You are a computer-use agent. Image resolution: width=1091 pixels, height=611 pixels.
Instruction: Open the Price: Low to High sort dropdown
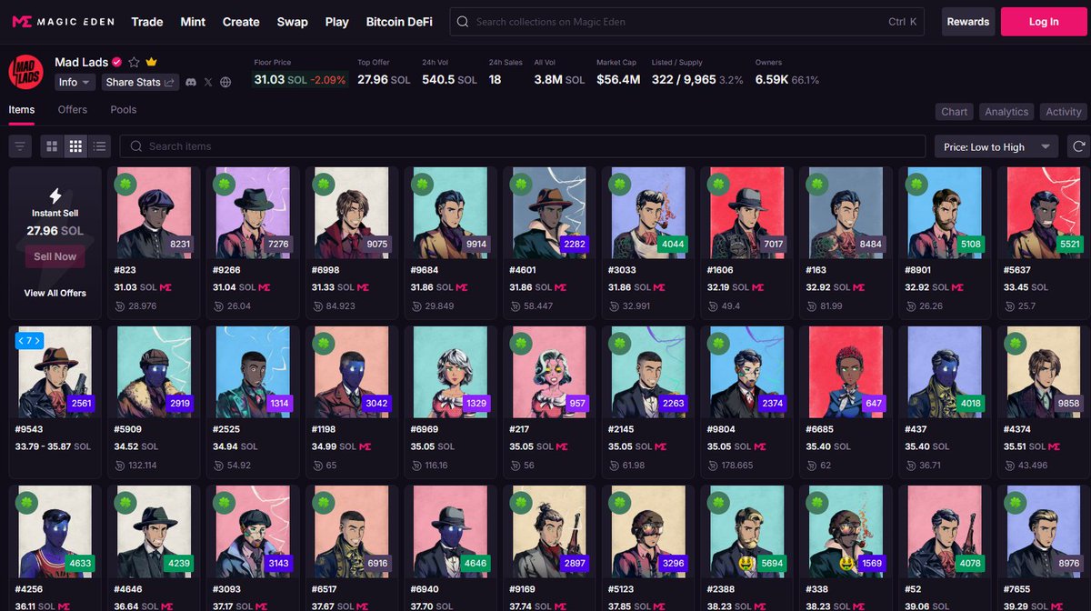click(x=996, y=146)
